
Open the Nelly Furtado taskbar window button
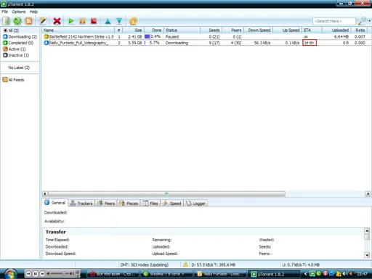point(220,274)
